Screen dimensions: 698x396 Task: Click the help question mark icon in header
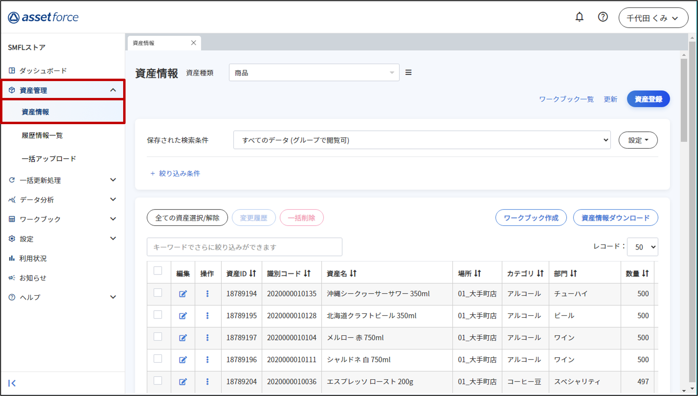[x=603, y=17]
